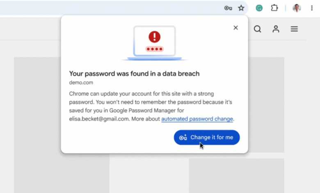
Task: Open the automated password change link
Action: tap(197, 119)
